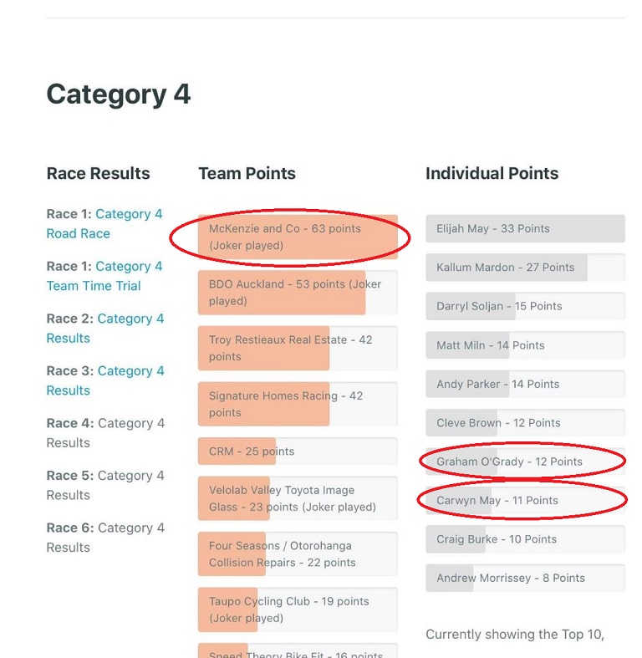The height and width of the screenshot is (658, 642).
Task: Select Signature Homes Racing team bar
Action: click(297, 404)
